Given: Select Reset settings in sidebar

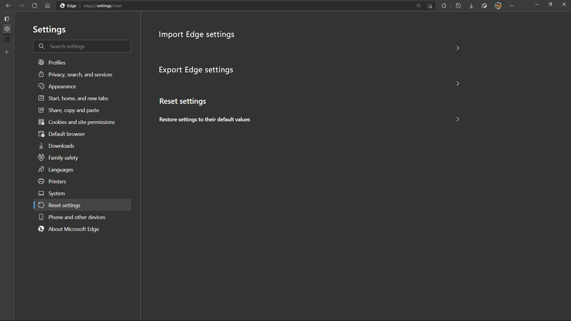Looking at the screenshot, I should tap(82, 205).
